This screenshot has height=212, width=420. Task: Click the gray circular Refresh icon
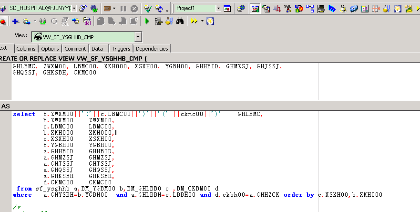(54, 21)
